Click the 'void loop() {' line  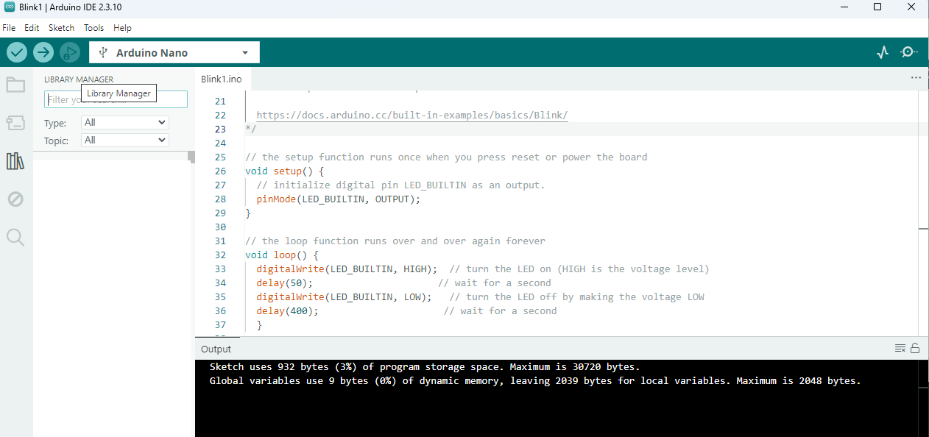(282, 255)
